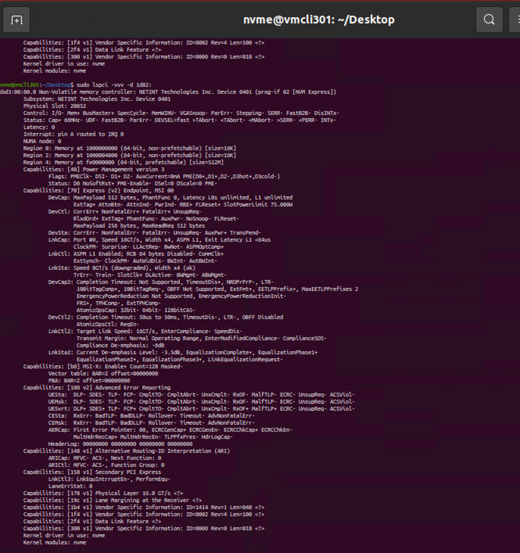Click 'Lane Margining at the Receiver' capability line
520x553 pixels.
(x=113, y=501)
